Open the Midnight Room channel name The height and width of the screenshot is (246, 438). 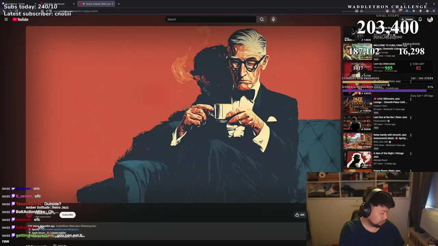pos(380,160)
